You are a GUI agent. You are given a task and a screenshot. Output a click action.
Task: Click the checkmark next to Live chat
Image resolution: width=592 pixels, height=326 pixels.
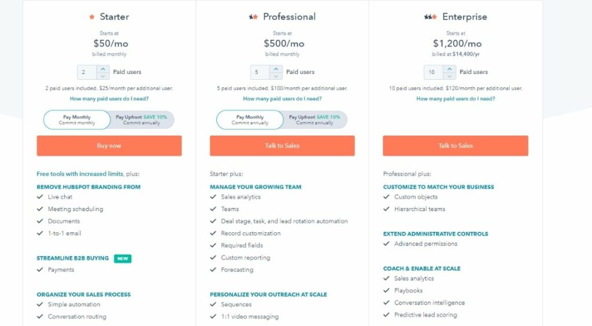click(x=40, y=197)
